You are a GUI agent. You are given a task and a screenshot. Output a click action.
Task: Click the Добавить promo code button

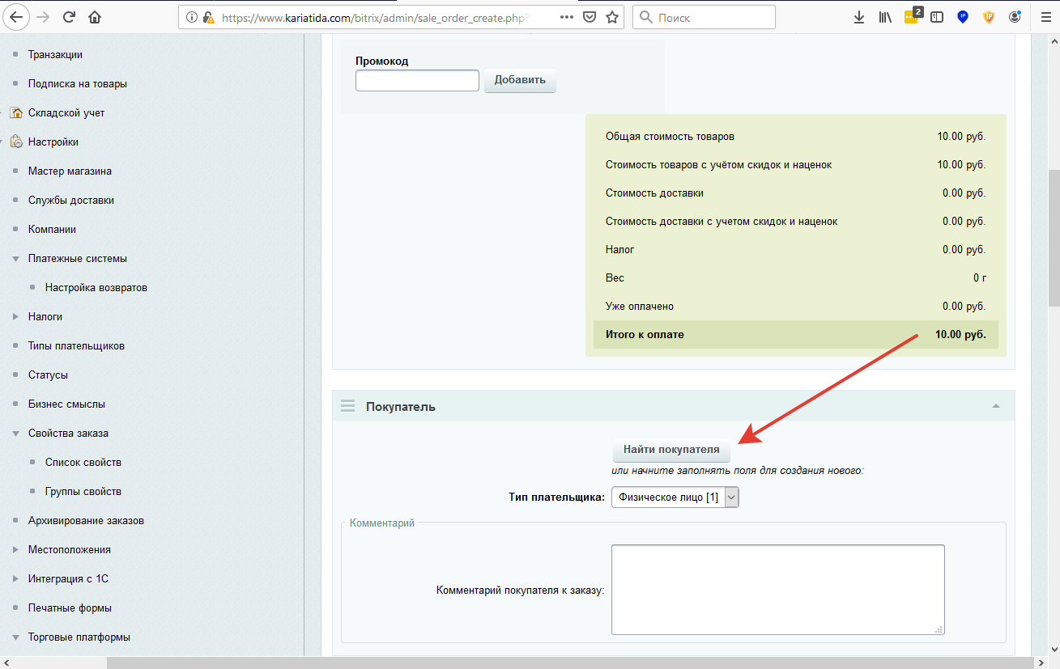pyautogui.click(x=520, y=80)
